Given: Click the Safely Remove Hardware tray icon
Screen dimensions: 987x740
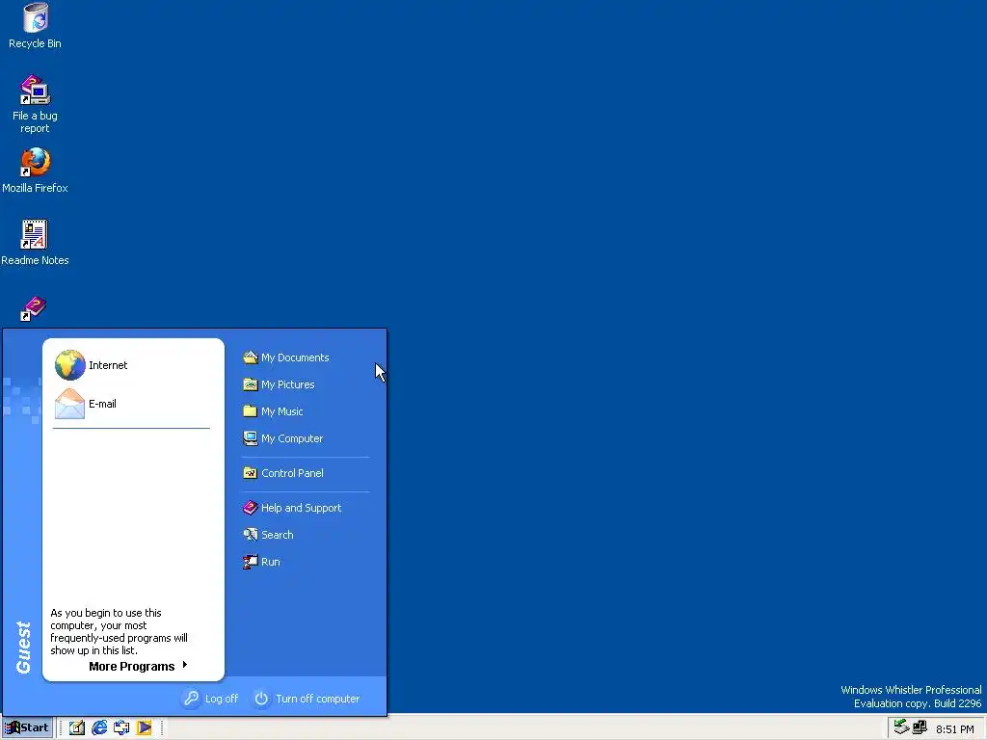Looking at the screenshot, I should 901,727.
